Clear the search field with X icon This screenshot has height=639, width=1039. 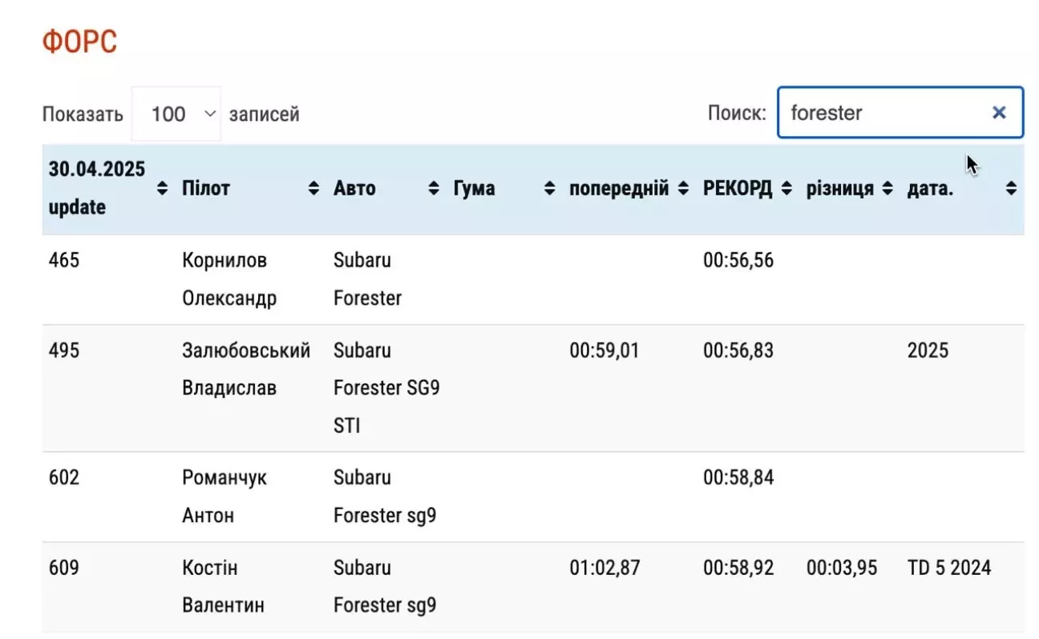tap(999, 113)
